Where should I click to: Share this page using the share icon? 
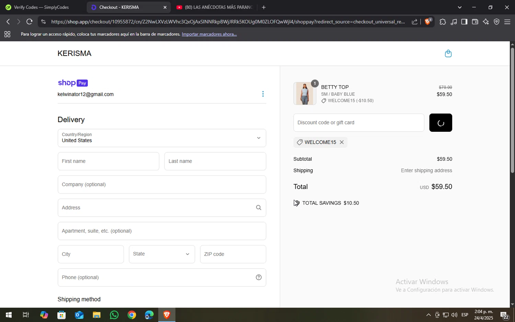414,22
